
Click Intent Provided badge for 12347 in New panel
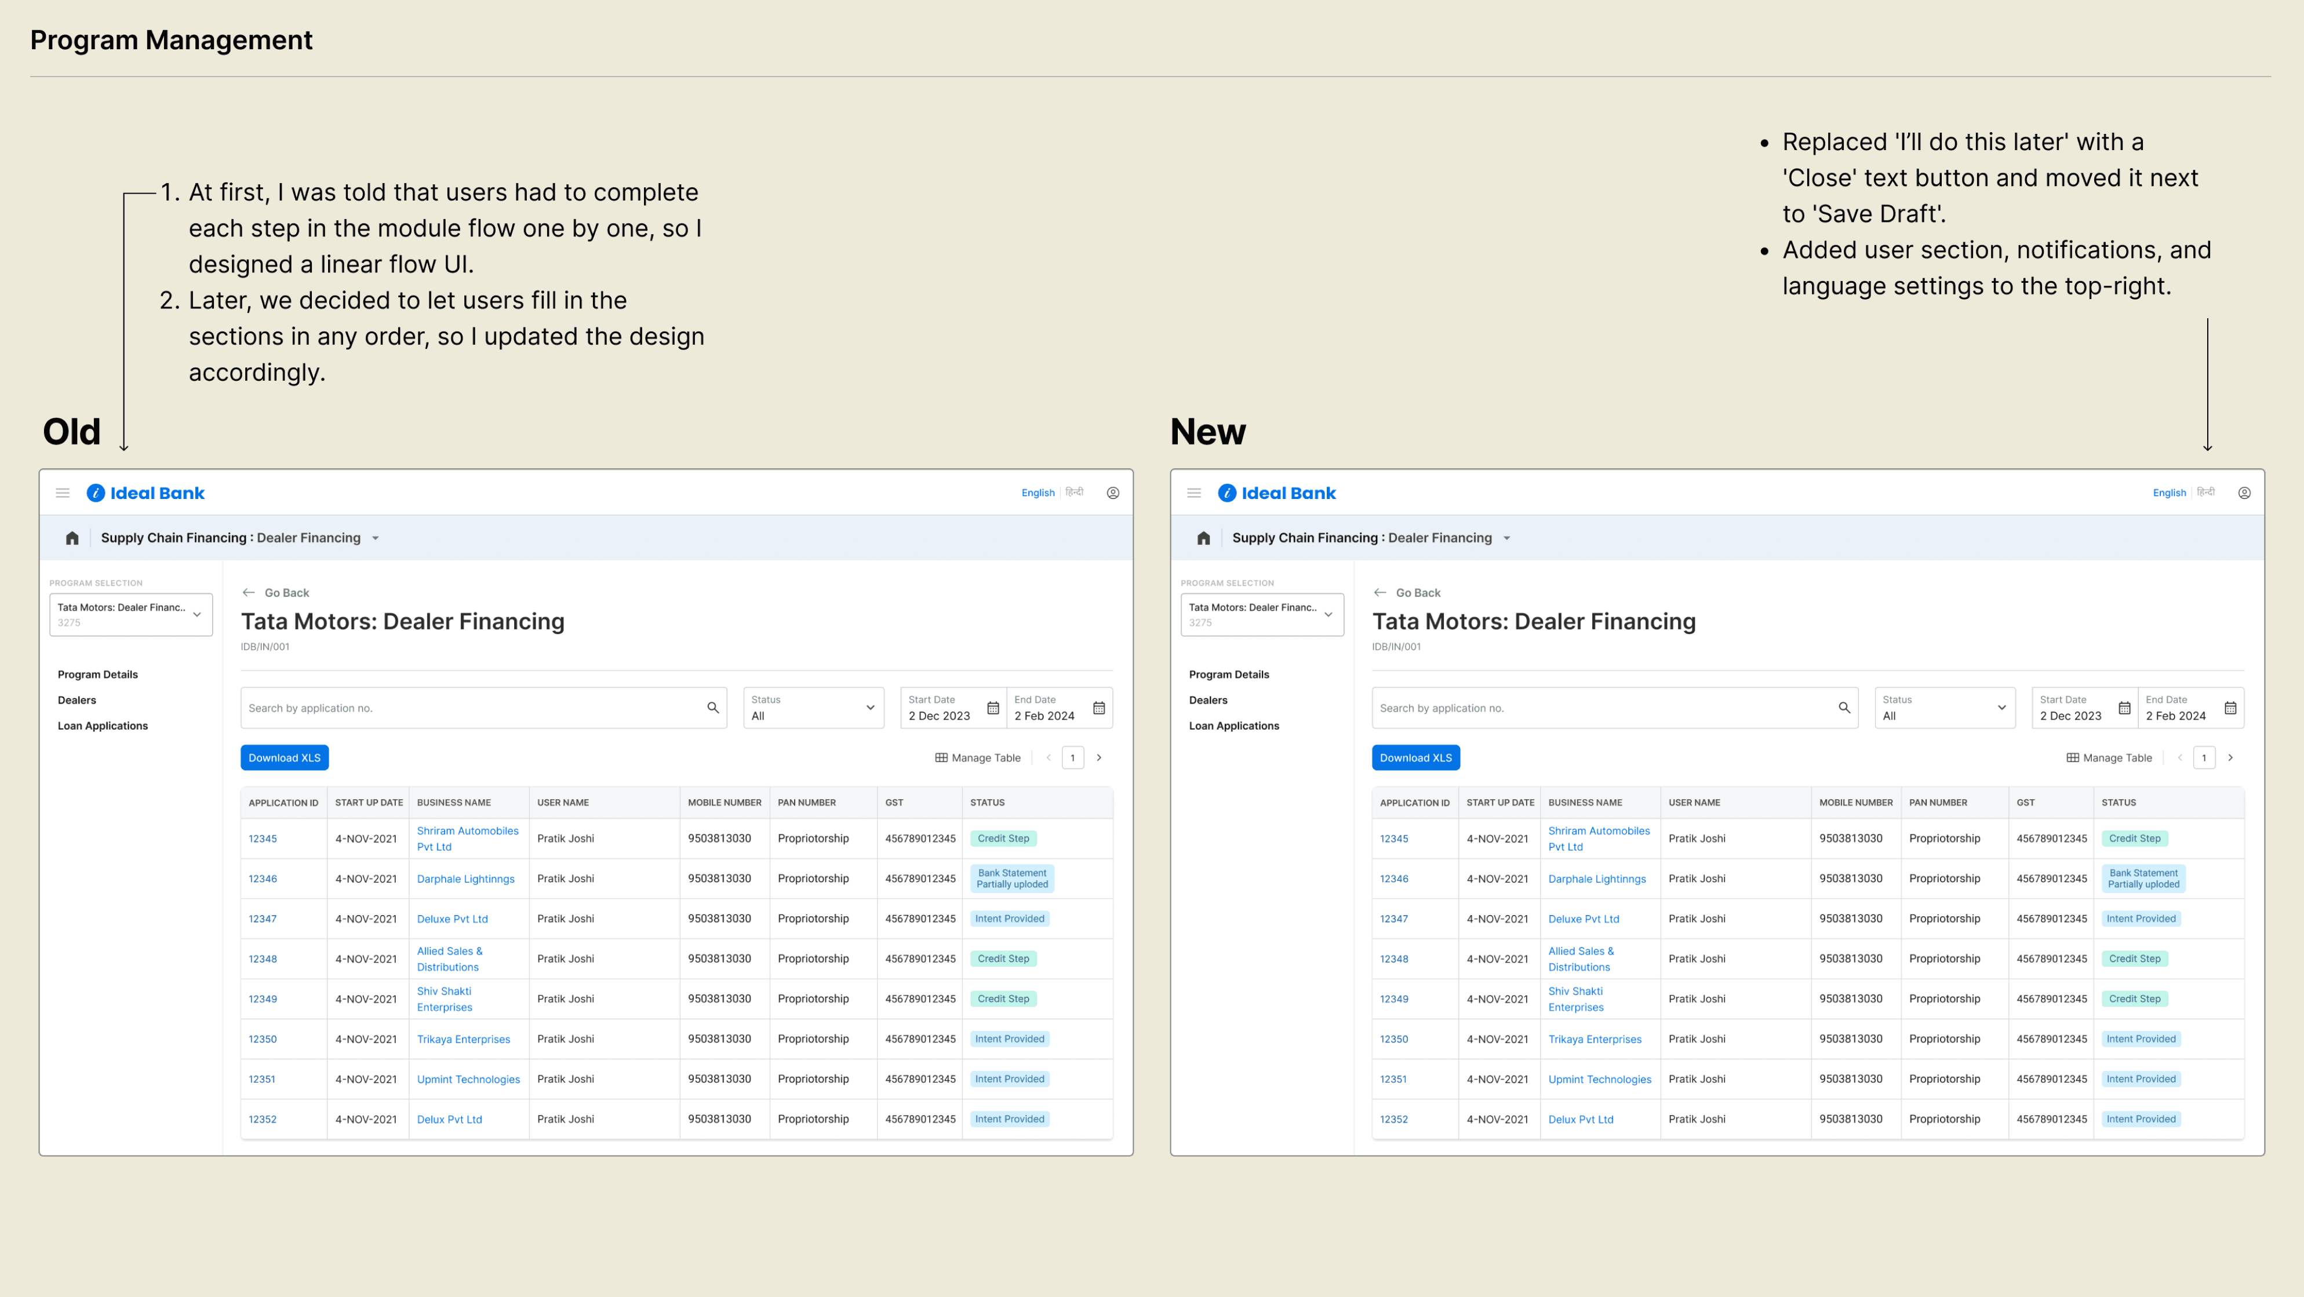tap(2141, 919)
